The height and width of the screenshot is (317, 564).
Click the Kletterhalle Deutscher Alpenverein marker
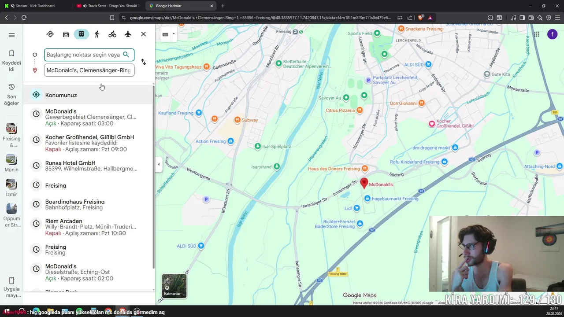pos(278,63)
